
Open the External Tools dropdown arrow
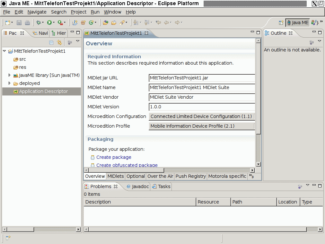click(x=65, y=23)
